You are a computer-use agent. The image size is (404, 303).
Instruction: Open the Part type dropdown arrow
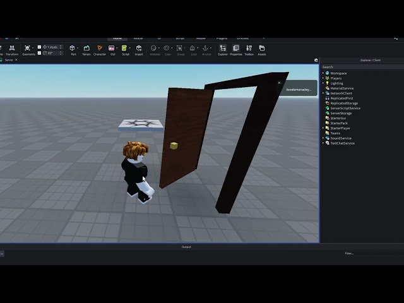coord(78,48)
